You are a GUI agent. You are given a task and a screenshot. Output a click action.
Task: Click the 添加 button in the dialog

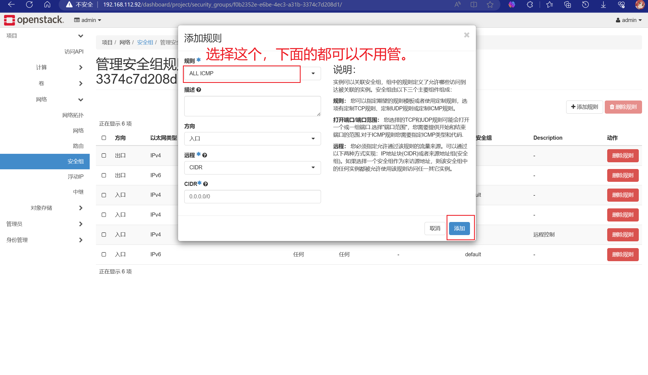tap(459, 229)
